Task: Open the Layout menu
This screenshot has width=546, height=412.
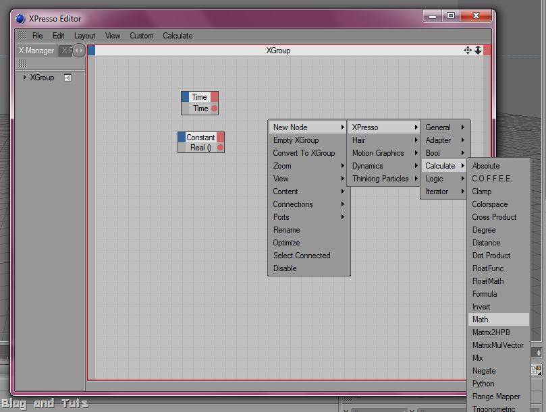Action: click(84, 36)
